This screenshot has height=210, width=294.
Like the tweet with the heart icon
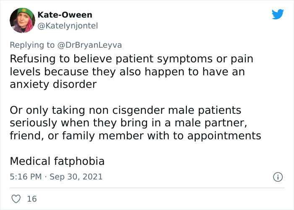point(16,199)
